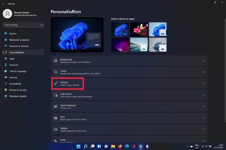Open Lock screen settings

coord(129,95)
